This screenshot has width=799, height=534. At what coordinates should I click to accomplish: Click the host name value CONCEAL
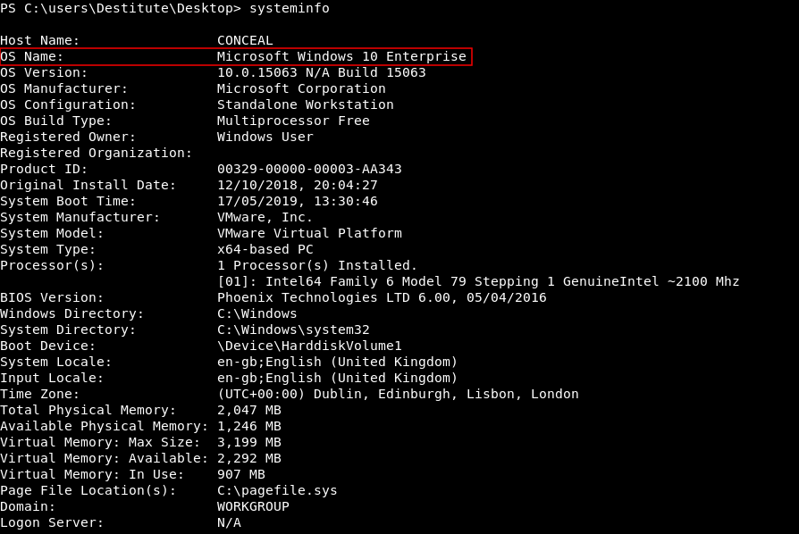(x=245, y=40)
